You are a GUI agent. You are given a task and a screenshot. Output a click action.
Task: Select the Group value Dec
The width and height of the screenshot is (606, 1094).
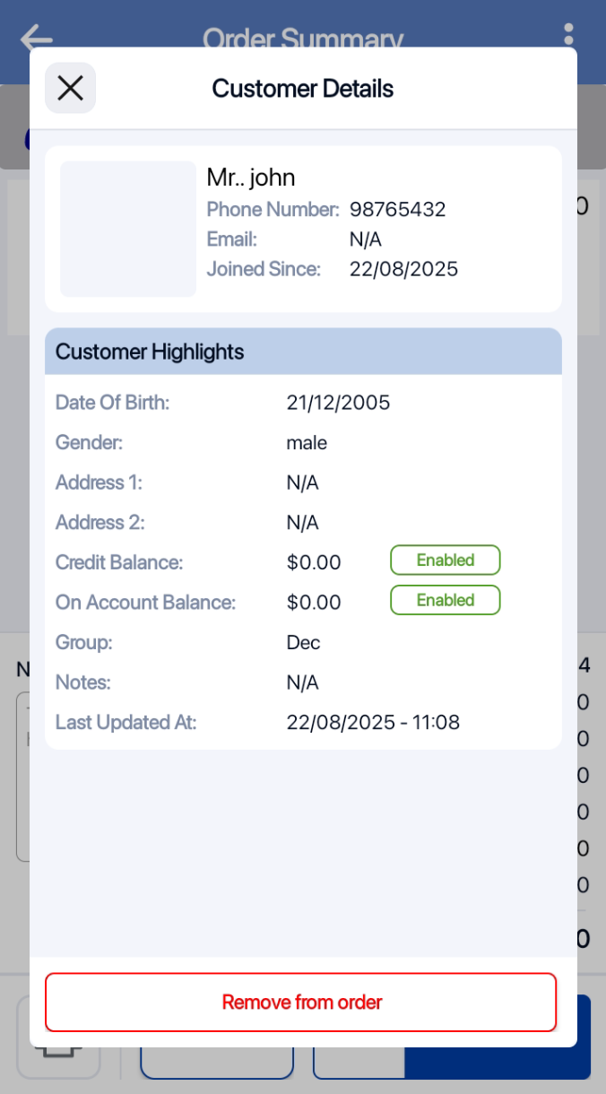tap(303, 643)
